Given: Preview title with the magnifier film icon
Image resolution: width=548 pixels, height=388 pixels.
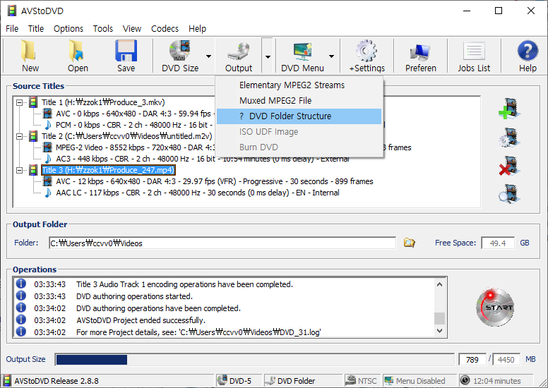Looking at the screenshot, I should [x=510, y=194].
